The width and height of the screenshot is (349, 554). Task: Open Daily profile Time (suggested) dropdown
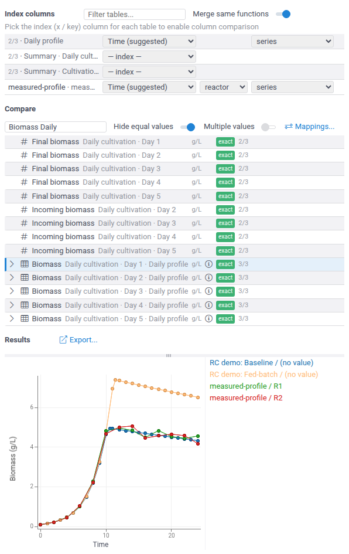click(149, 42)
